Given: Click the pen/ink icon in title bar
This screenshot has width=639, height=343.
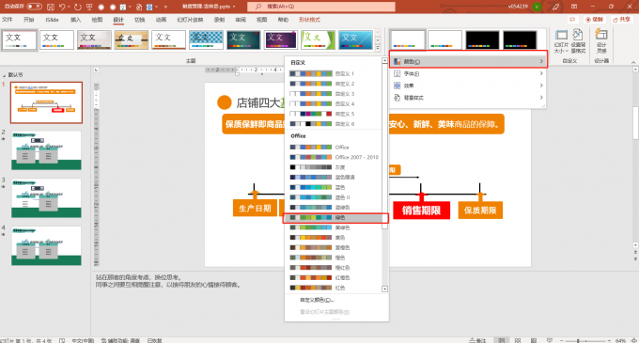Looking at the screenshot, I should tap(556, 7).
